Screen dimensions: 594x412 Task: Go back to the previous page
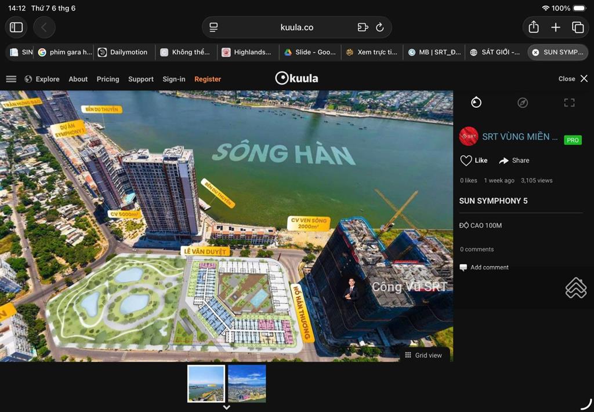pyautogui.click(x=44, y=27)
